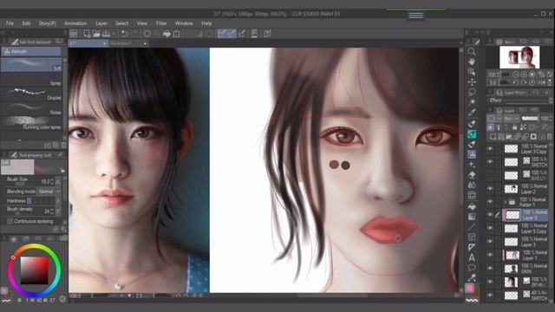Image resolution: width=555 pixels, height=312 pixels.
Task: Adjust Brush density stepper arrows
Action: [x=52, y=211]
